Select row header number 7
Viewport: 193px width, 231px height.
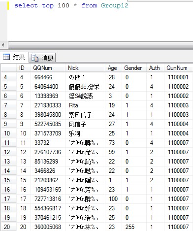click(9, 105)
